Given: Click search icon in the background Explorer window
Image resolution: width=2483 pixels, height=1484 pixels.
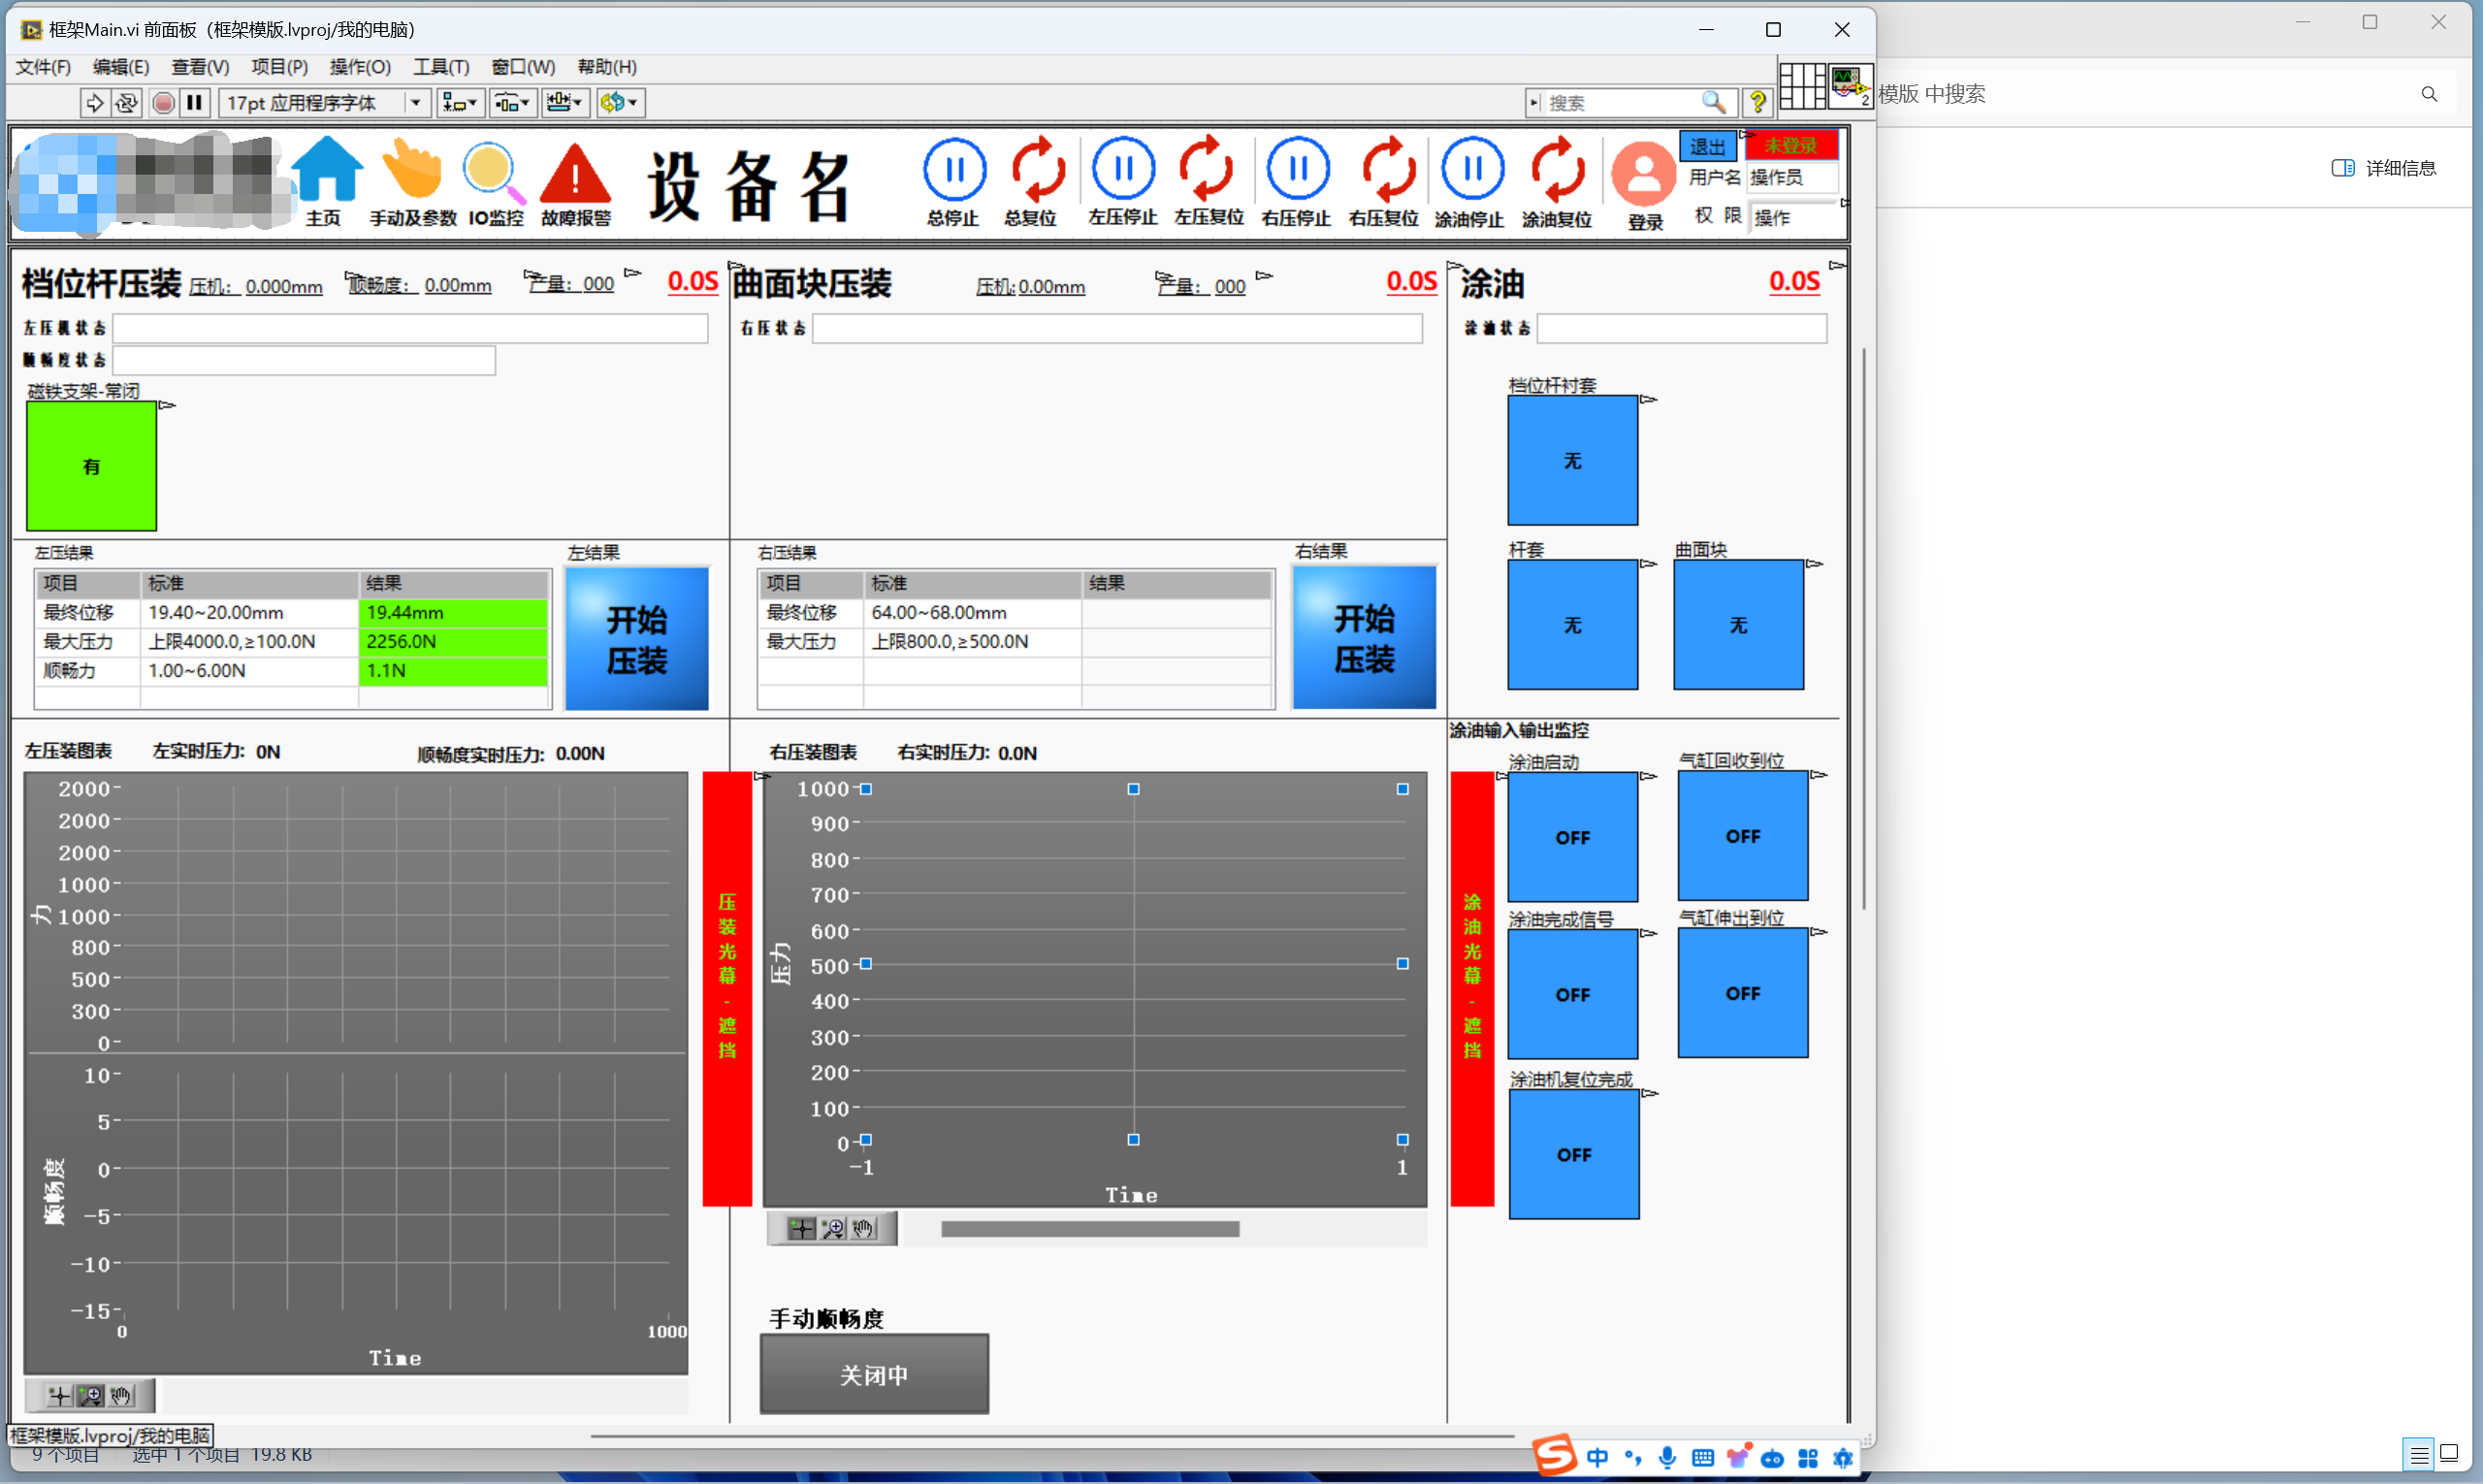Looking at the screenshot, I should coord(2429,94).
